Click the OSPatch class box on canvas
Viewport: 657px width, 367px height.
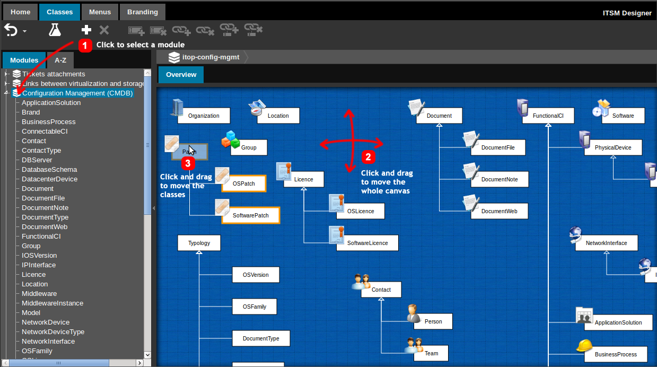(244, 183)
